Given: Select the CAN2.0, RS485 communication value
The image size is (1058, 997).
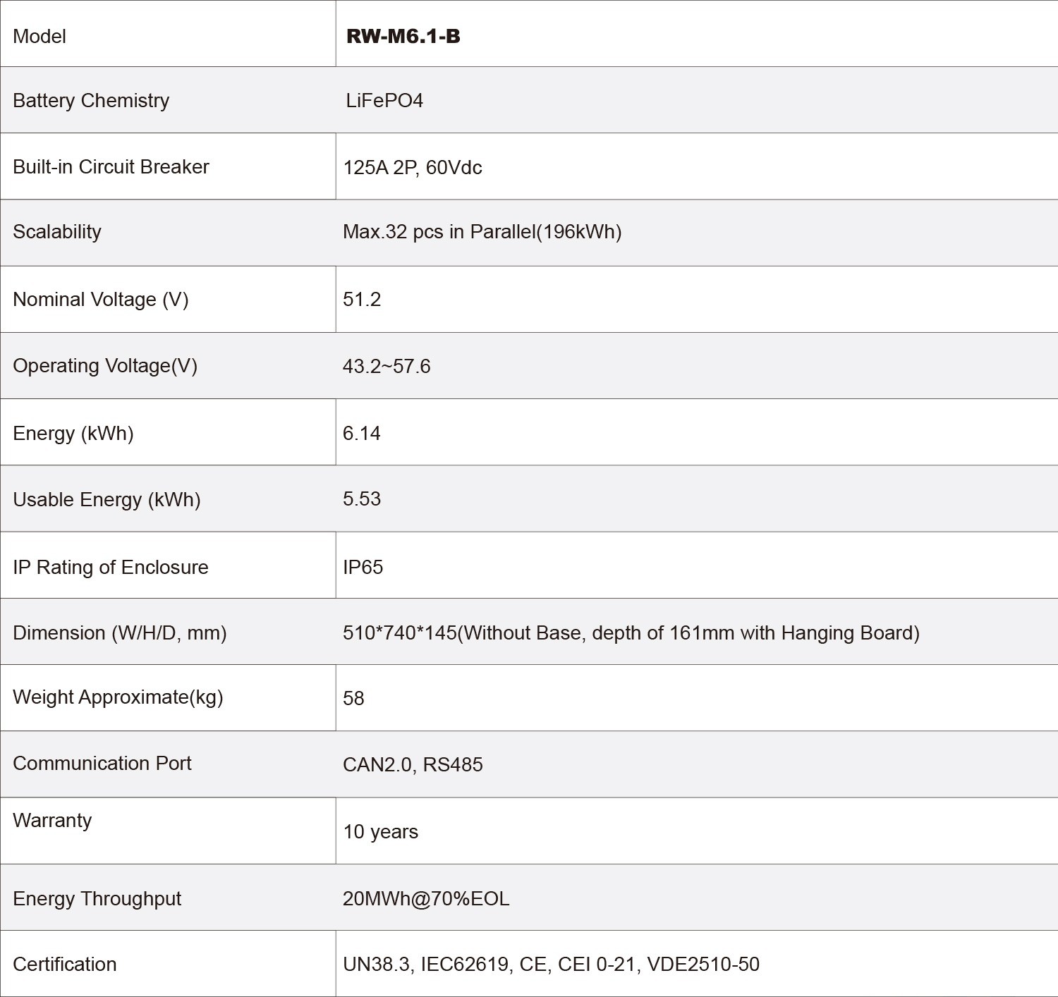Looking at the screenshot, I should 413,765.
